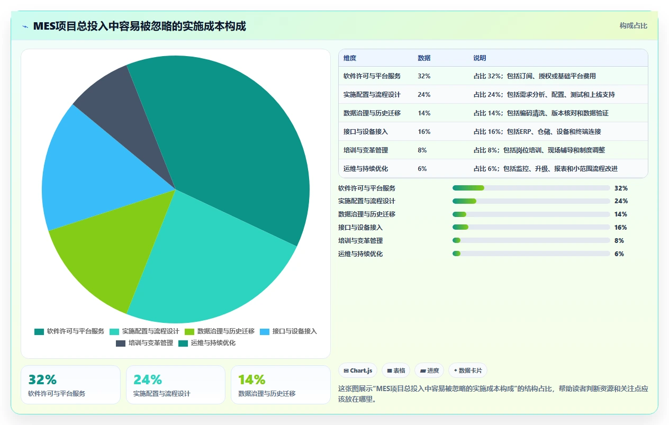Viewport: 669px width, 425px height.
Task: Toggle the 软件许可与平台服务 legend swatch
Action: pyautogui.click(x=39, y=332)
